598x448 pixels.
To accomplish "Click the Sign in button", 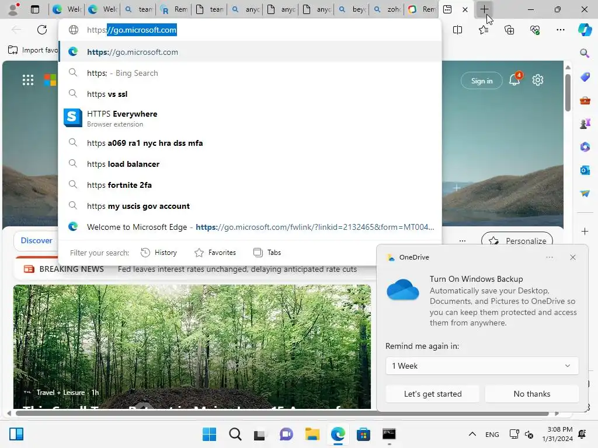I will click(482, 80).
